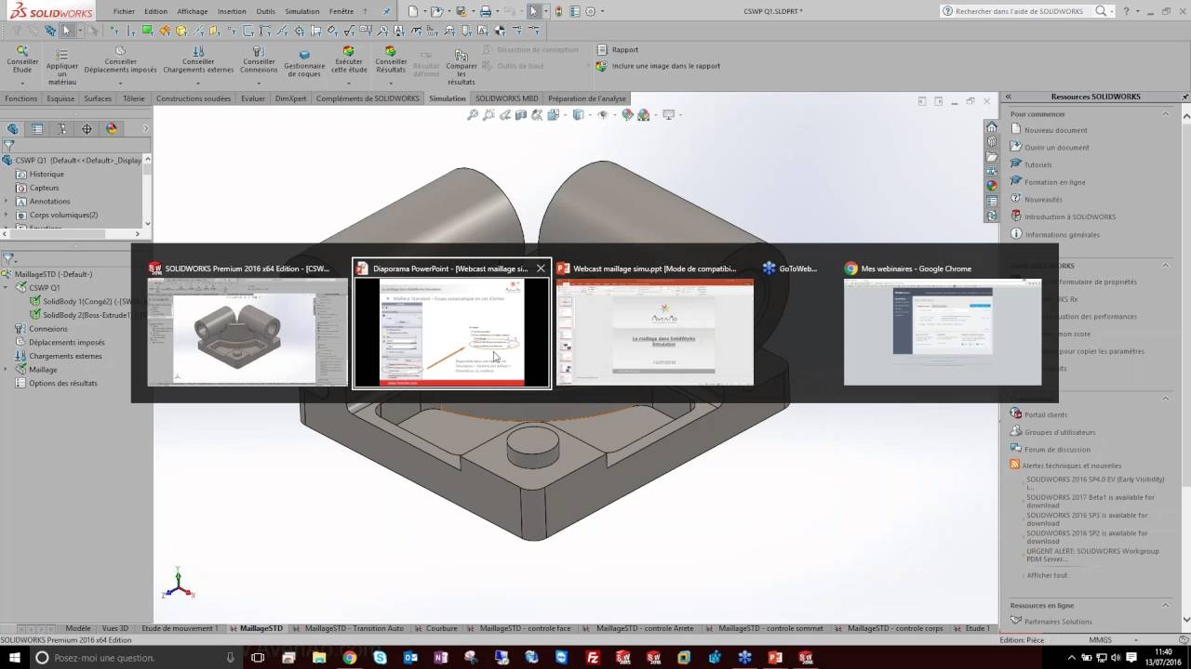The image size is (1191, 669).
Task: Open the PropertyManager tab icon
Action: (x=37, y=129)
